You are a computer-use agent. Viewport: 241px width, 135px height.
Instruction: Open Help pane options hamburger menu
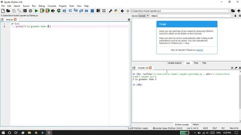(x=240, y=16)
